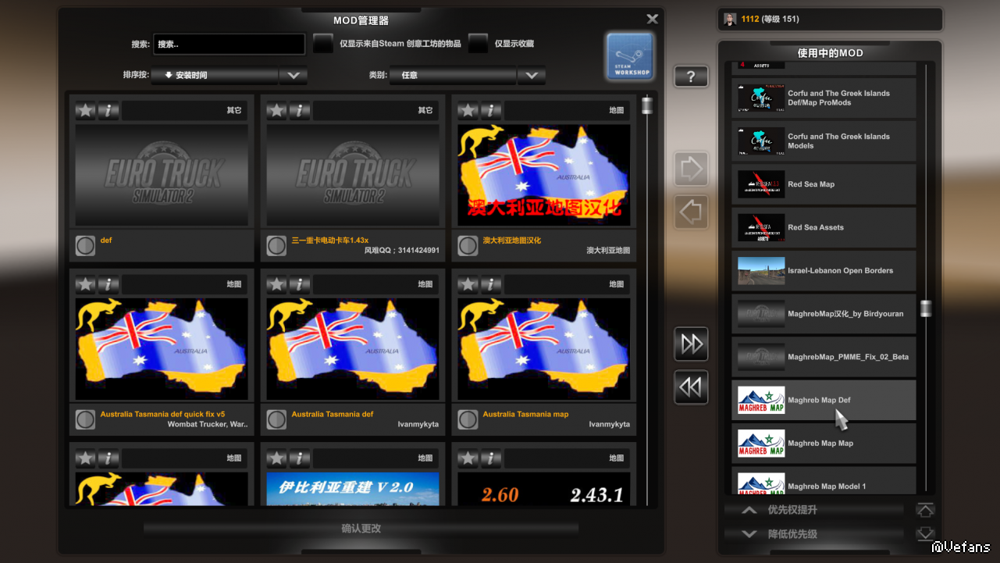Image resolution: width=1000 pixels, height=563 pixels.
Task: Select MaghrebMap_PMME_Fix_02_Beta mod
Action: click(x=824, y=357)
